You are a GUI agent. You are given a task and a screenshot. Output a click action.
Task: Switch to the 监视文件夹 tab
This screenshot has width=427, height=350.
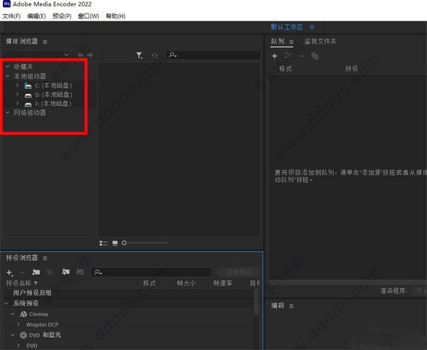point(320,41)
